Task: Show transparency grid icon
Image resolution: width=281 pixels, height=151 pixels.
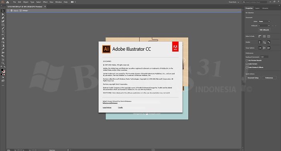Action: coord(269,36)
